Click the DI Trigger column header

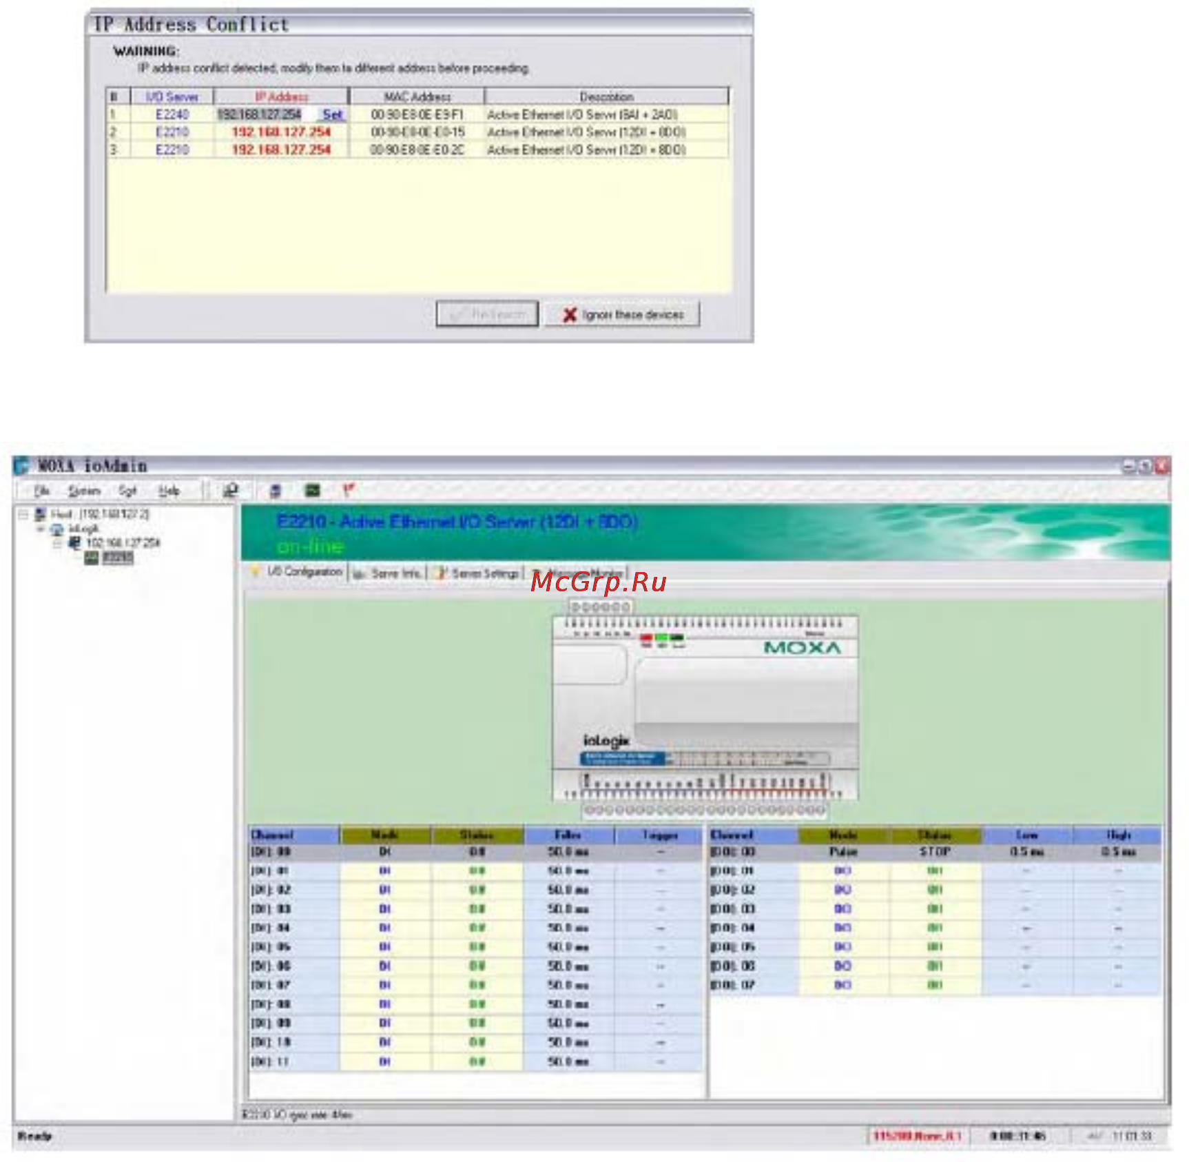(659, 835)
